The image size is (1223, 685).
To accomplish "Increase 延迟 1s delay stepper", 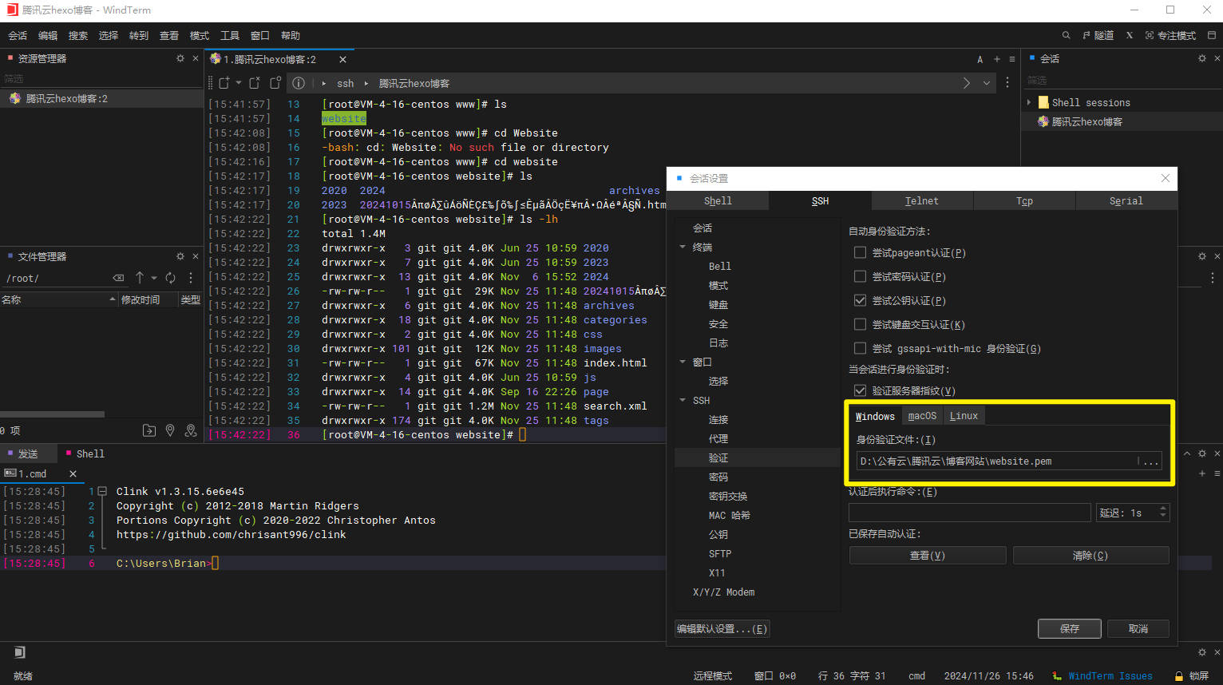I will [x=1163, y=509].
